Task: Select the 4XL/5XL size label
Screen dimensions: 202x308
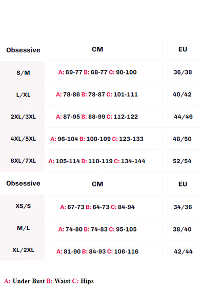Action: 23,139
